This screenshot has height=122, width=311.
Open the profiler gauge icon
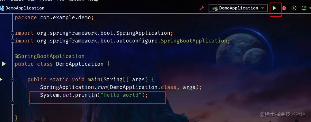pyautogui.click(x=304, y=8)
